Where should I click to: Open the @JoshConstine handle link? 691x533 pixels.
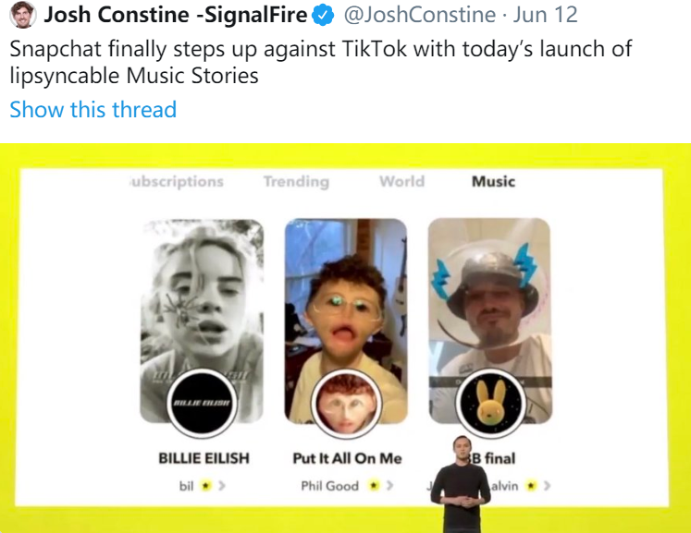(421, 16)
